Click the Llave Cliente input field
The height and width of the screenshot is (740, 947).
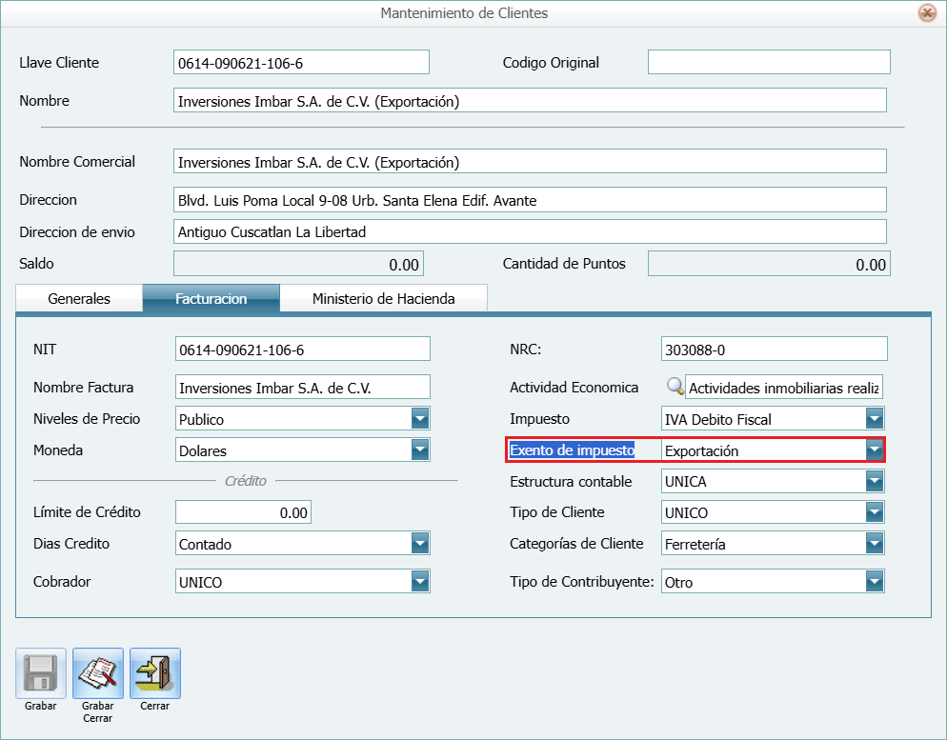click(301, 63)
